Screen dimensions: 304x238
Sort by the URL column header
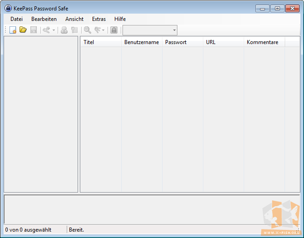tap(223, 42)
